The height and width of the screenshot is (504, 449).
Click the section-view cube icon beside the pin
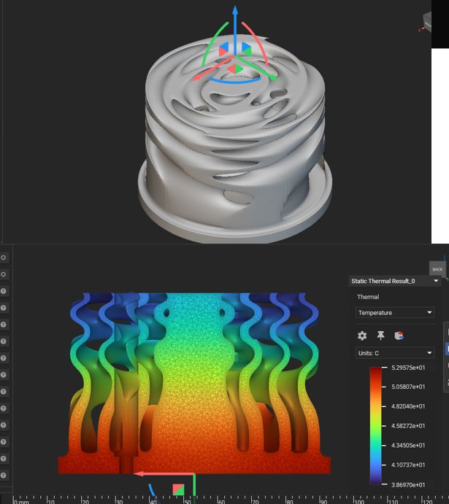click(399, 336)
